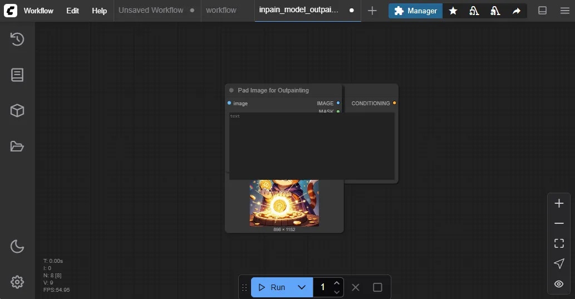Click the unsaved dot on inpain_model_outpai tab

352,10
